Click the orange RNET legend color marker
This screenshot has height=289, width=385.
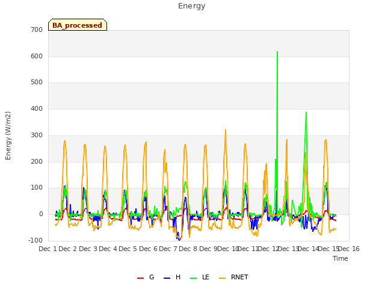222,278
